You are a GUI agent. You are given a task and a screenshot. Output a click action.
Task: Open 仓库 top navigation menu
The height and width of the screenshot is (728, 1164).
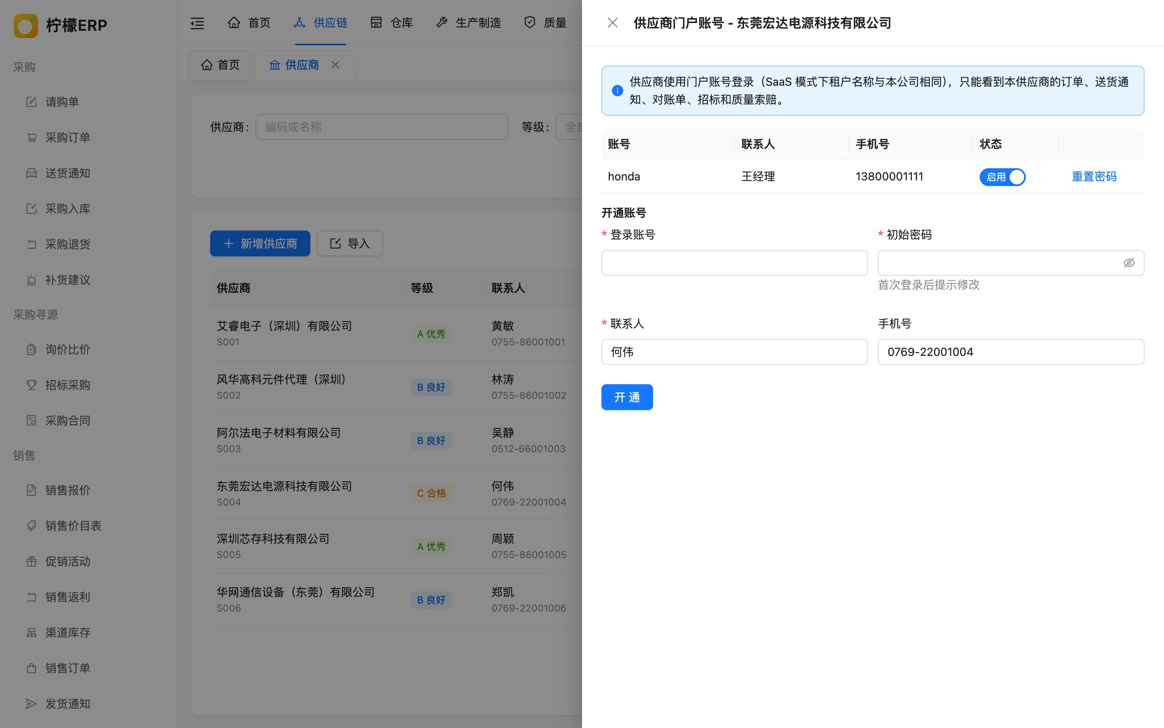(392, 23)
